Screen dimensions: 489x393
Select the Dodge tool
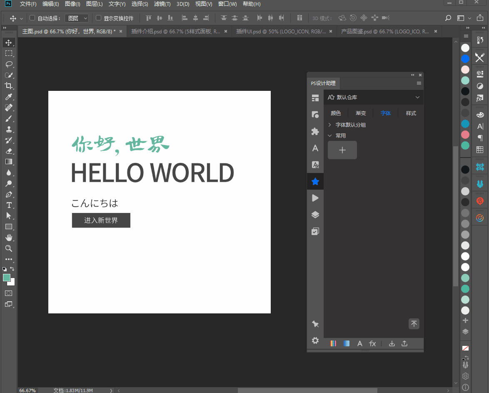(9, 183)
